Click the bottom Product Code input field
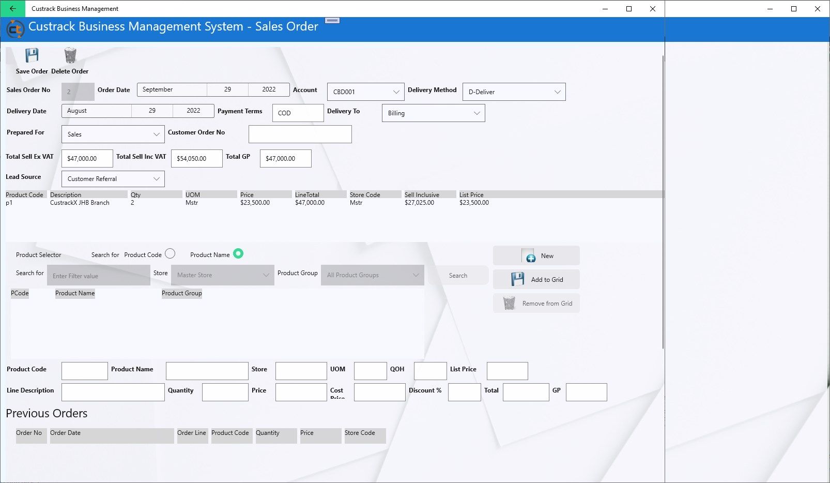 [85, 371]
